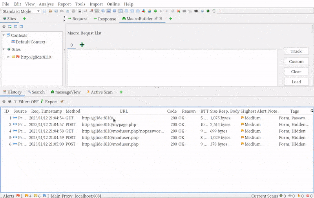Image resolution: width=314 pixels, height=198 pixels.
Task: Click the Custom button
Action: tap(296, 61)
